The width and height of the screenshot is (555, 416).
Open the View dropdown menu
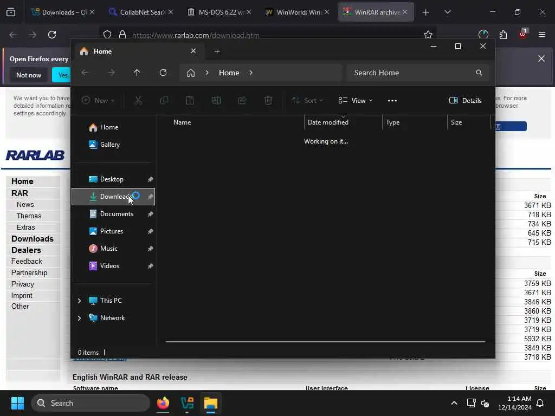[356, 100]
